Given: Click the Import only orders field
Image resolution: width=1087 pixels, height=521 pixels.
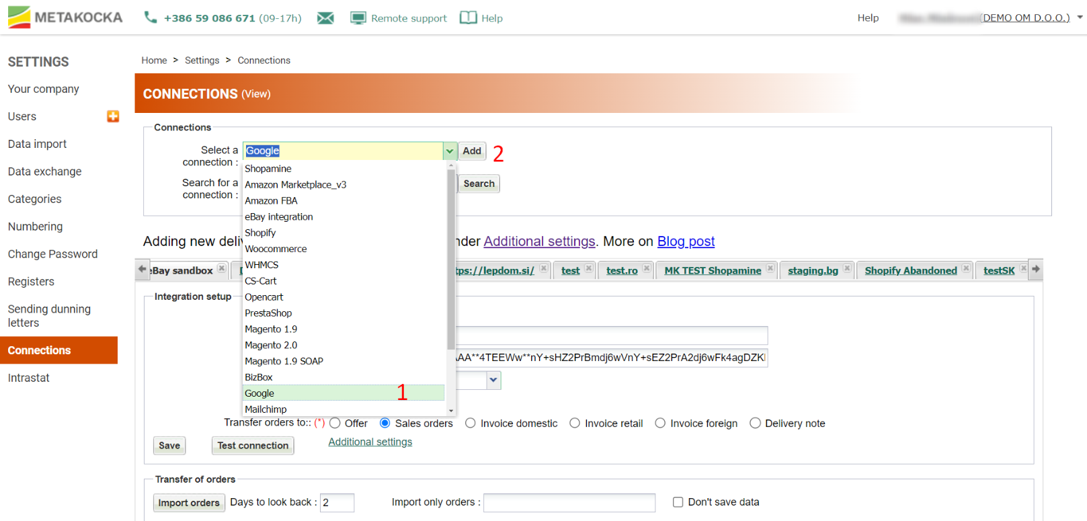Looking at the screenshot, I should coord(569,503).
